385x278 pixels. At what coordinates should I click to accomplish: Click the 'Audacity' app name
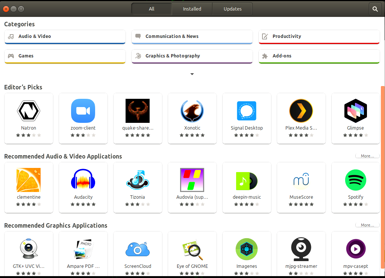click(83, 197)
